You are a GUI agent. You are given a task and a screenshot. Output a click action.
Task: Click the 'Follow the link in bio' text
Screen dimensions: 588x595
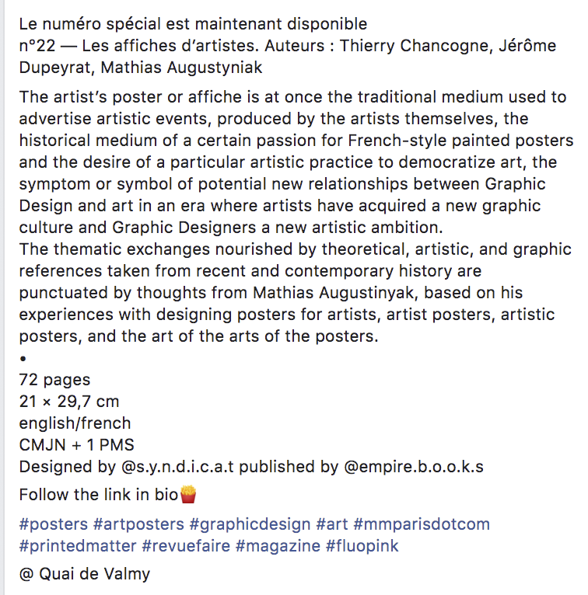pyautogui.click(x=99, y=495)
